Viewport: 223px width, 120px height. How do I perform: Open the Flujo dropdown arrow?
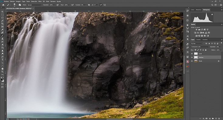[x=69, y=5]
